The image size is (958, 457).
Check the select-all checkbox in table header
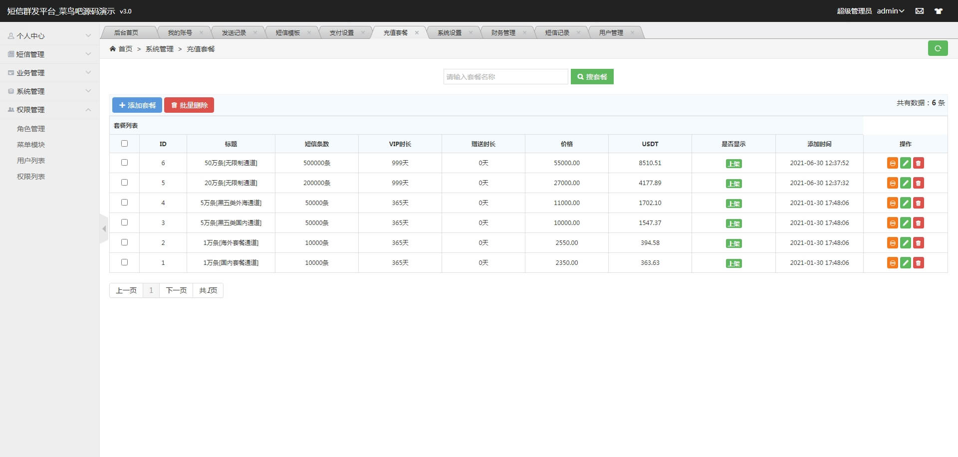pos(124,143)
